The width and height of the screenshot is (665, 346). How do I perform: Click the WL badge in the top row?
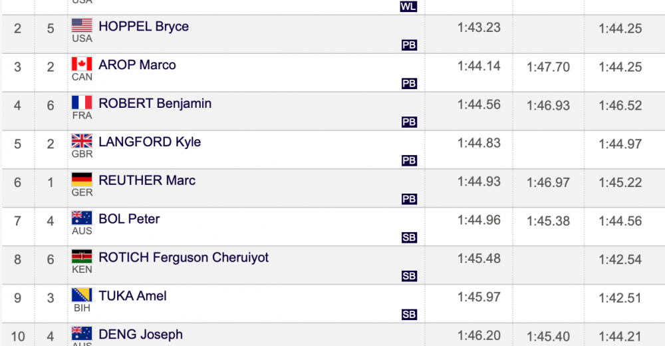[x=408, y=7]
